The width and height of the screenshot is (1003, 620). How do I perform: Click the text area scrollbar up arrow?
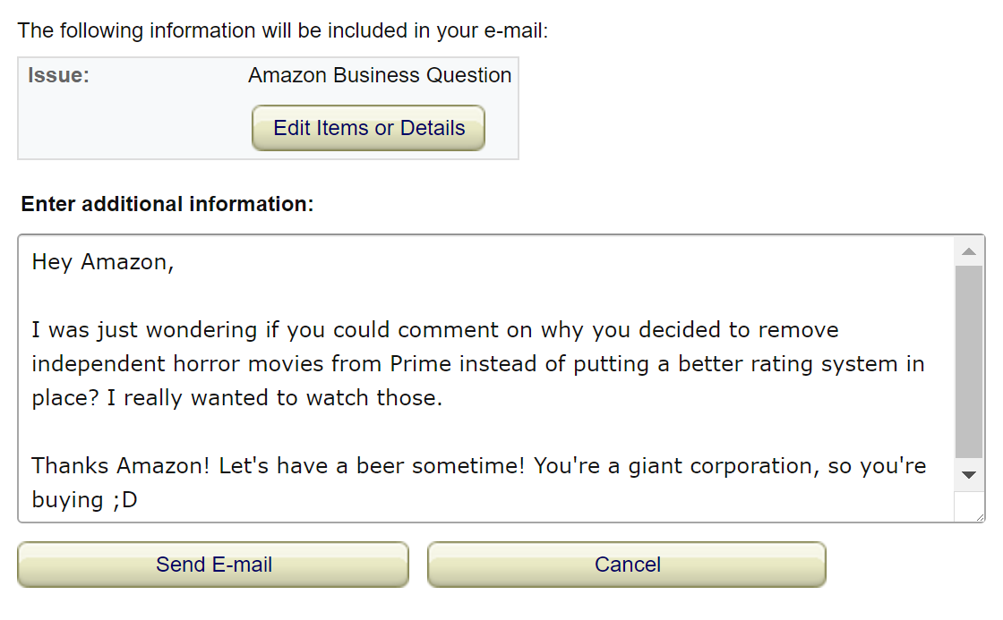(968, 251)
